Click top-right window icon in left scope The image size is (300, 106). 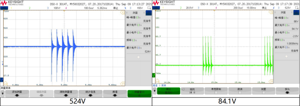coord(149,8)
